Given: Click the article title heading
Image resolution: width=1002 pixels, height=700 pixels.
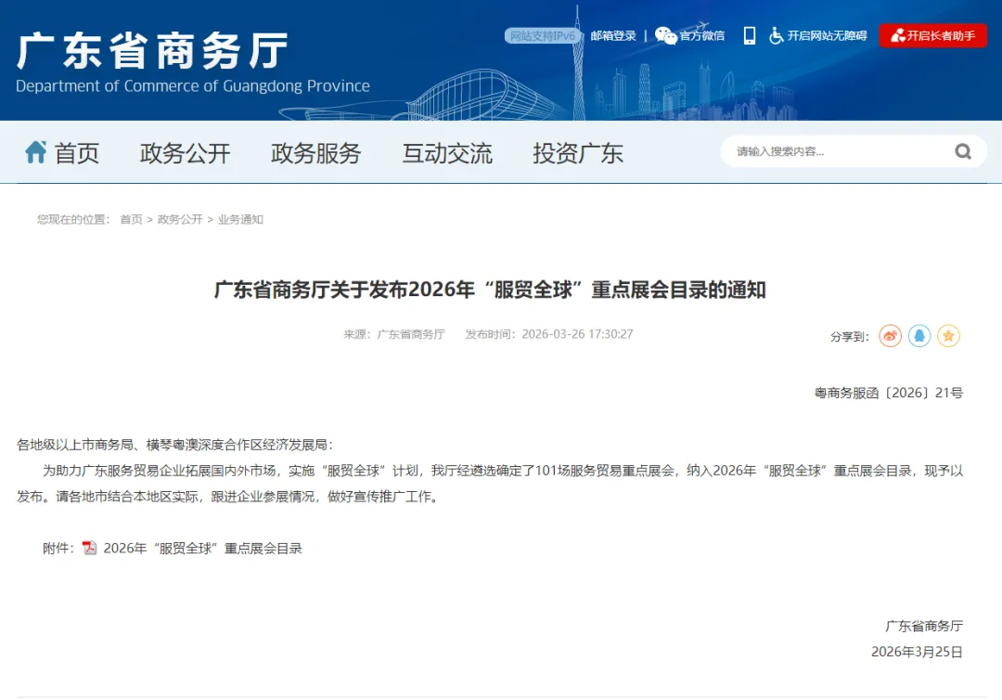Looking at the screenshot, I should point(490,290).
